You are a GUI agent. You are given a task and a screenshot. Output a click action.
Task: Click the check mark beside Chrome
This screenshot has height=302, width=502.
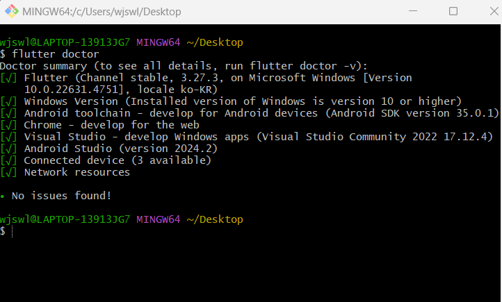[x=8, y=125]
